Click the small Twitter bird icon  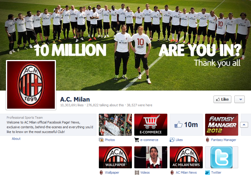(x=208, y=172)
